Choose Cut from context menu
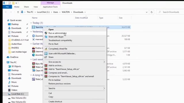This screenshot has width=184, height=103. click(x=50, y=93)
